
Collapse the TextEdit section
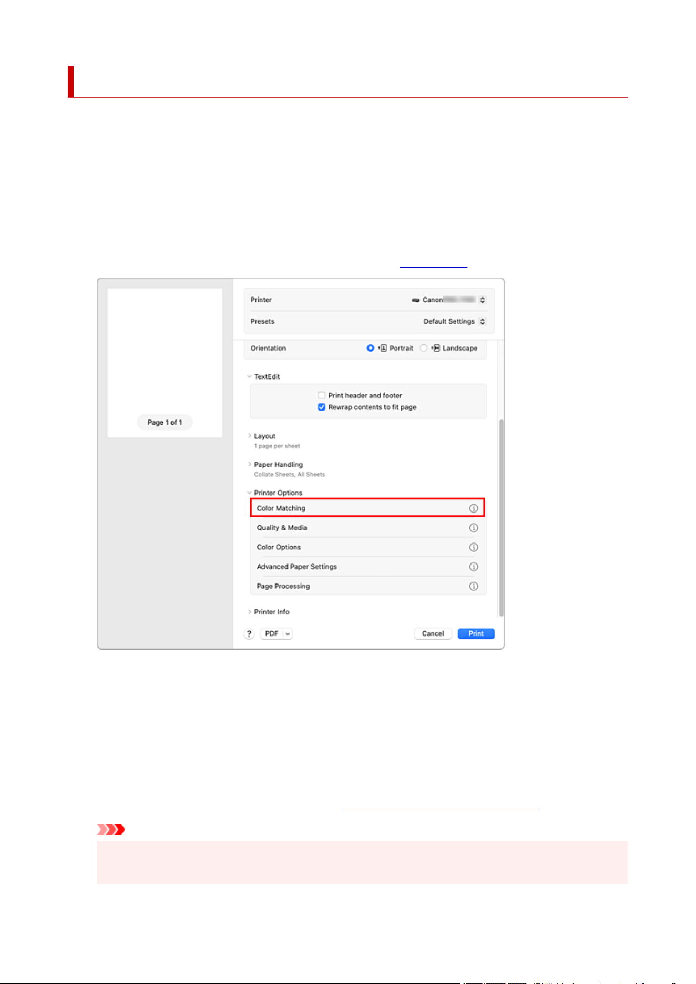(249, 376)
